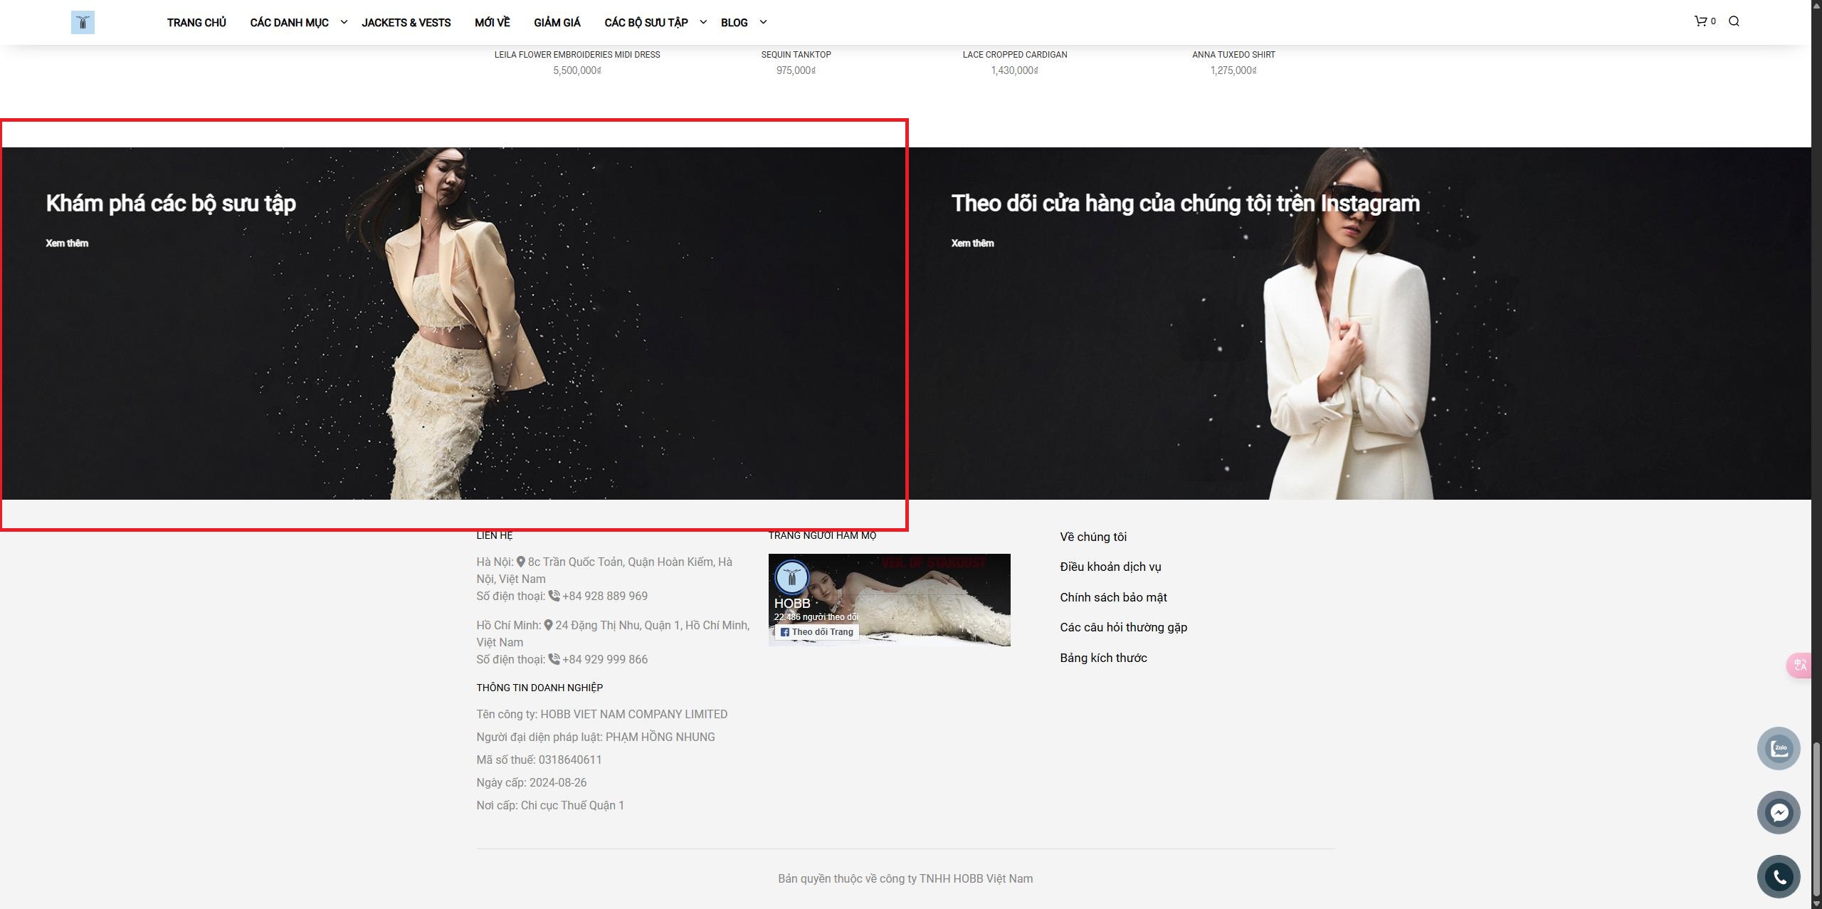Open the Zalo chat floating button
The height and width of the screenshot is (909, 1822).
click(1779, 748)
